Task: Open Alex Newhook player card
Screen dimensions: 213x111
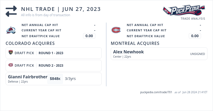Action: (x=128, y=52)
